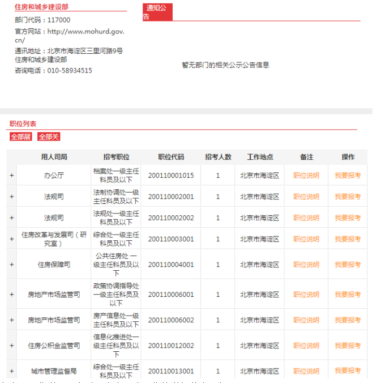Open 职位说明 for code 200110002002

coord(306,218)
